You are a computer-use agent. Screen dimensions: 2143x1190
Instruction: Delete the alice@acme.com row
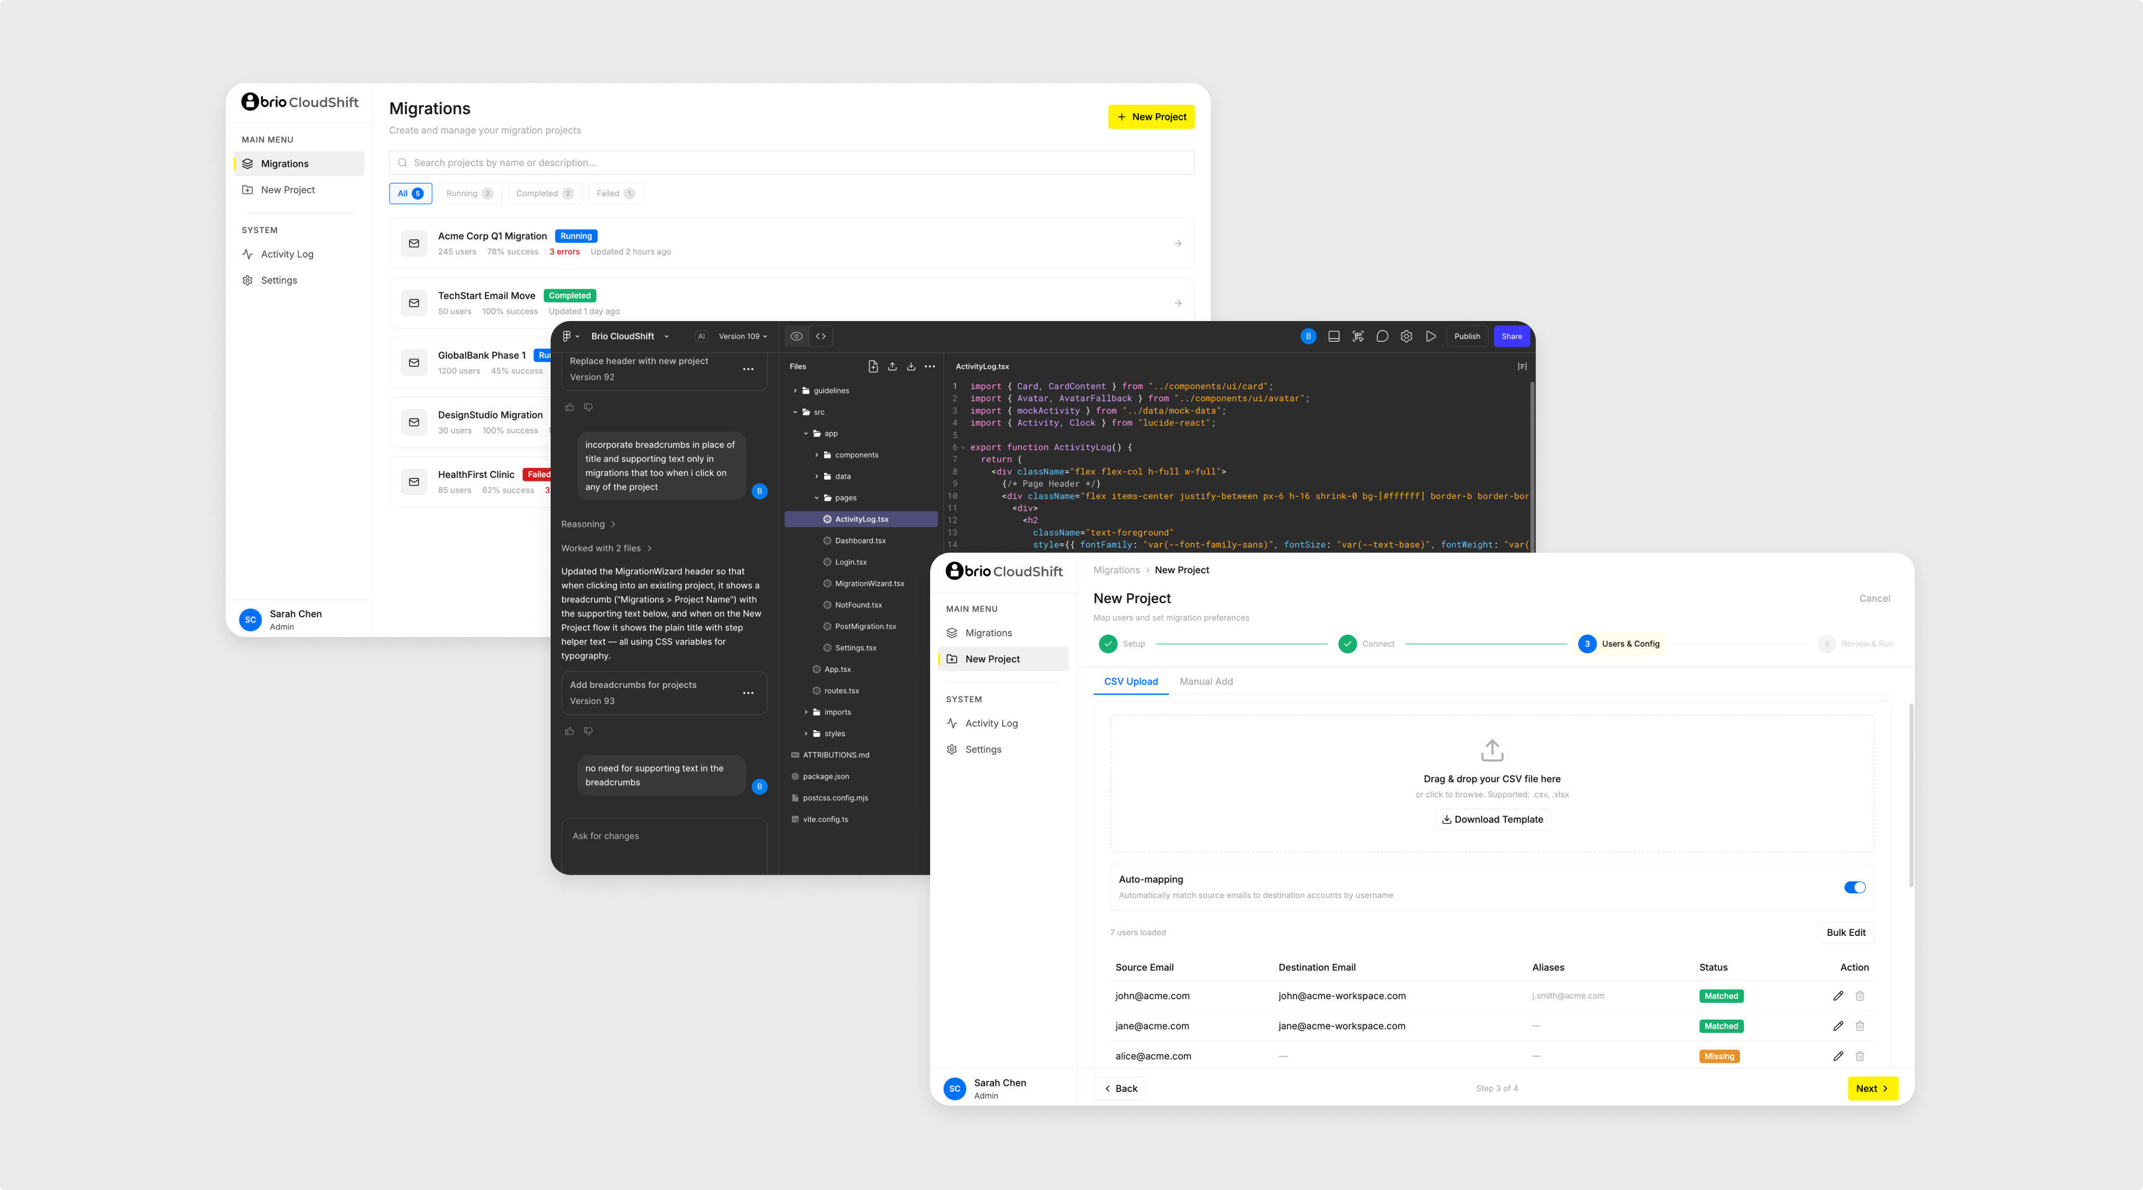[x=1860, y=1056]
